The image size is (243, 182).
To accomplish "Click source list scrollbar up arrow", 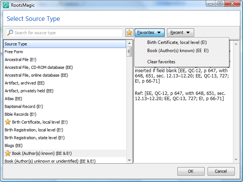I will click(129, 43).
